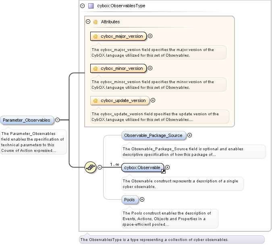
Task: Expand the cybox_major_version attribute
Action: click(x=150, y=36)
